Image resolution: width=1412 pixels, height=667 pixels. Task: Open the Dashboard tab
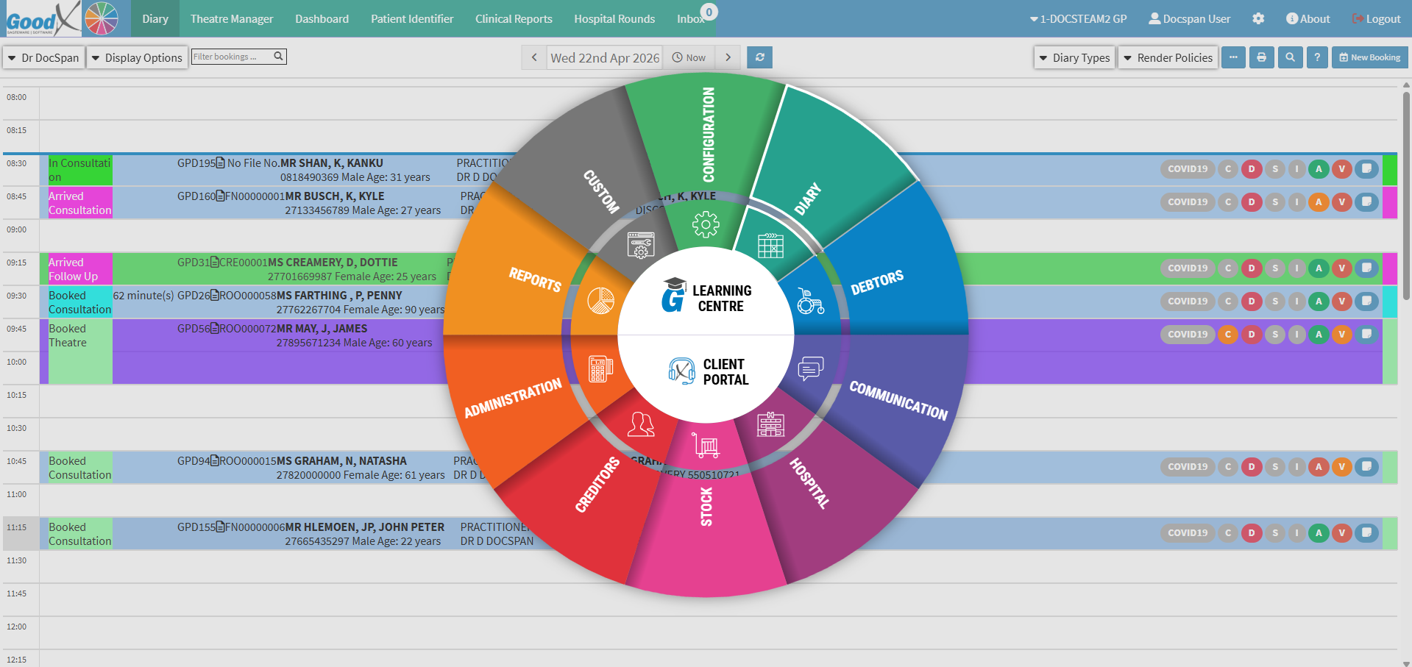pos(322,19)
